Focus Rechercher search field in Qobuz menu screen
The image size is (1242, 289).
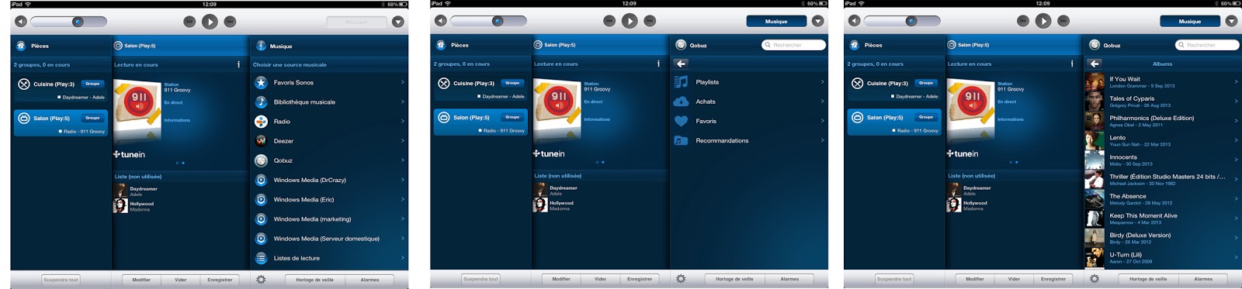point(793,45)
